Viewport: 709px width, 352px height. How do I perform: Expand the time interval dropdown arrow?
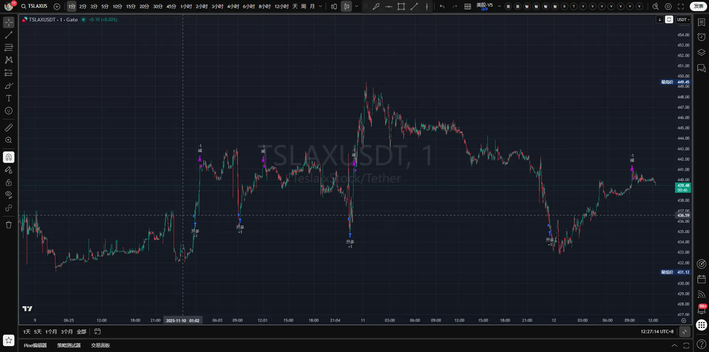tap(320, 6)
